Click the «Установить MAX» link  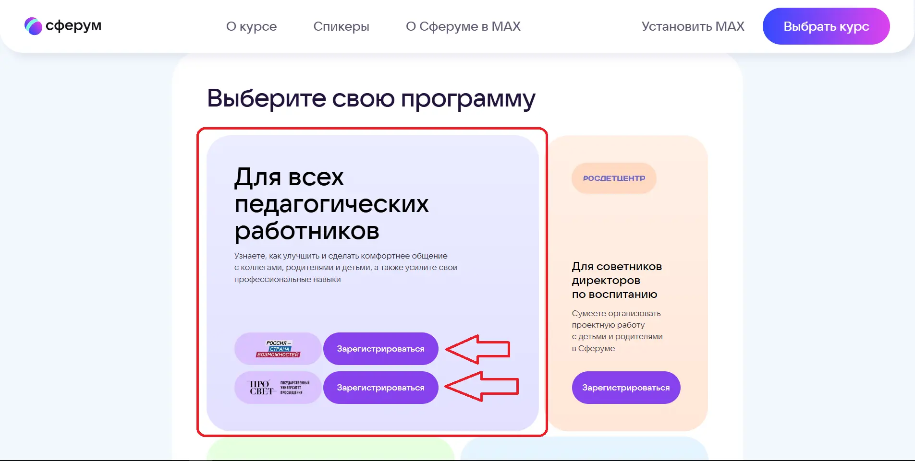coord(693,26)
